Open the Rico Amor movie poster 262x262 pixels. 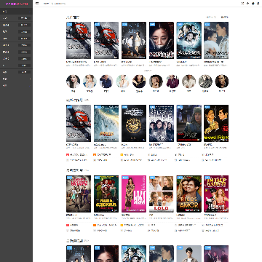(189, 194)
